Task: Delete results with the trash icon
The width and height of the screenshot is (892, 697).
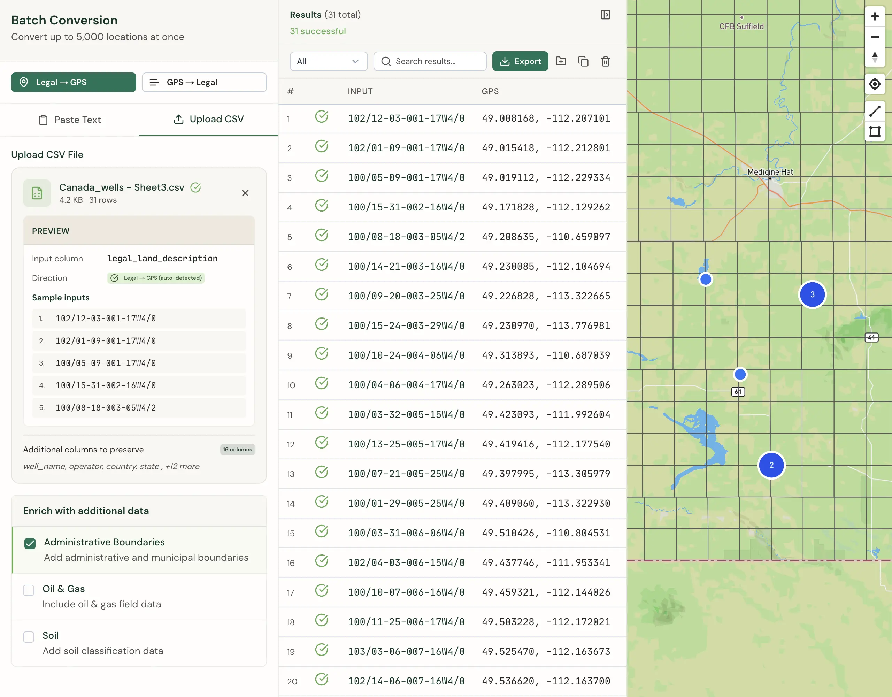Action: point(605,61)
